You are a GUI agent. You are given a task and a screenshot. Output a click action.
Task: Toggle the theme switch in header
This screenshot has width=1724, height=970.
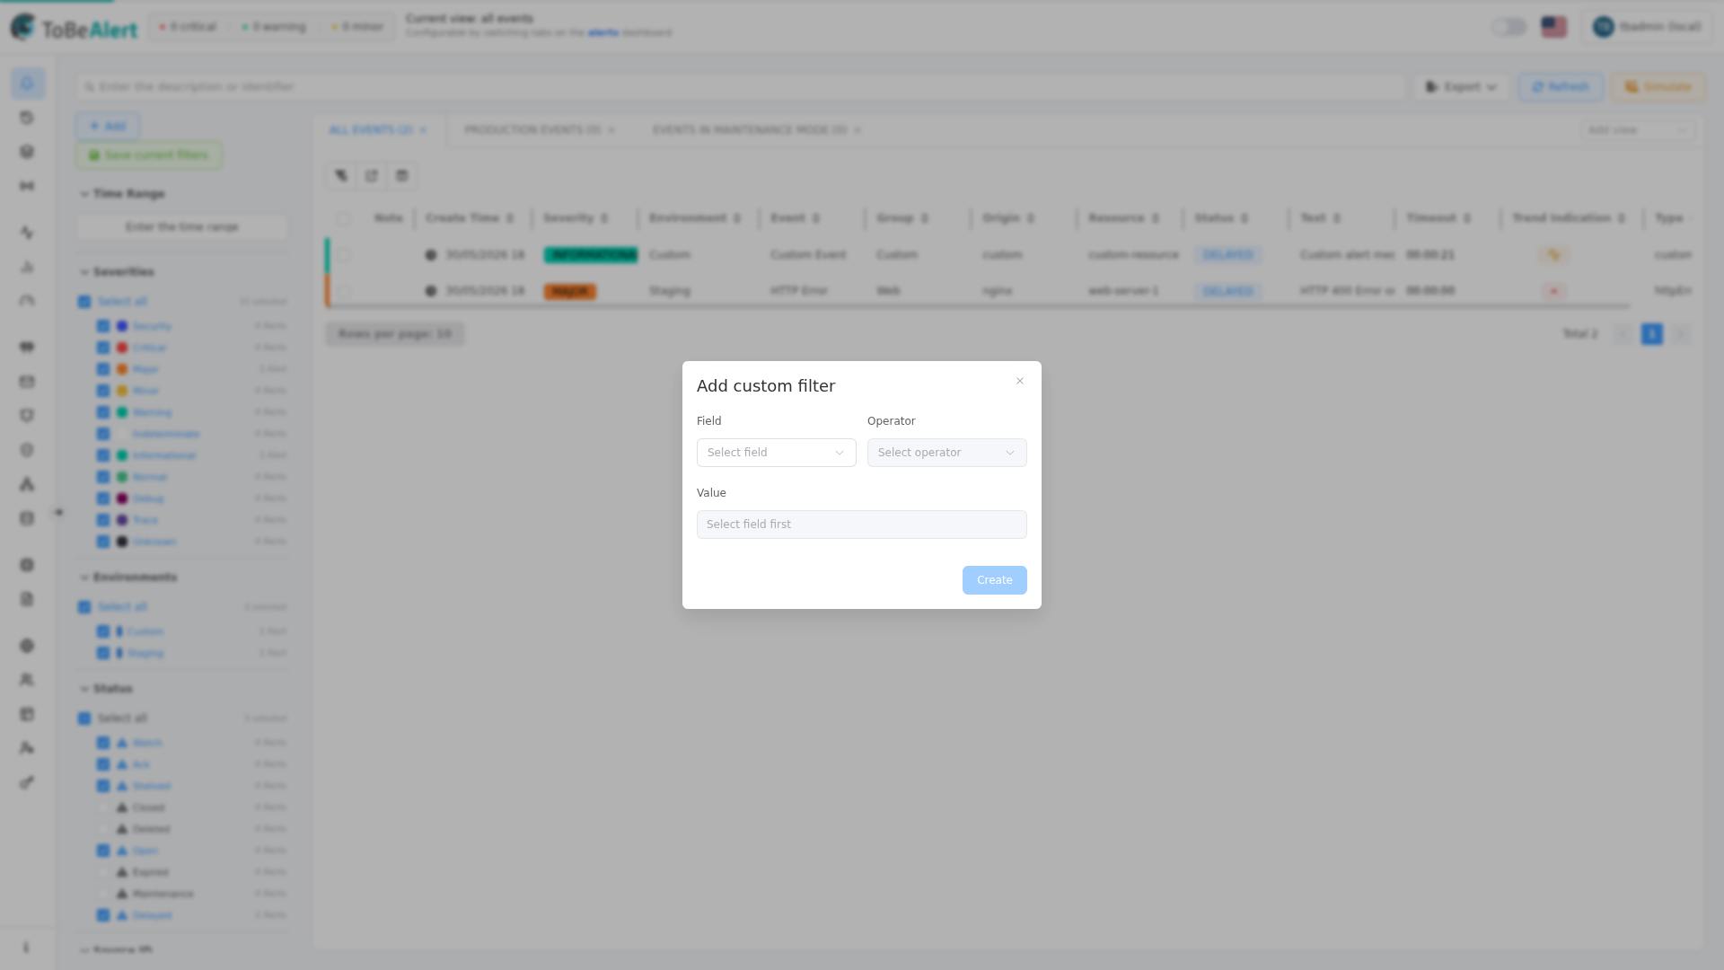[x=1509, y=27]
